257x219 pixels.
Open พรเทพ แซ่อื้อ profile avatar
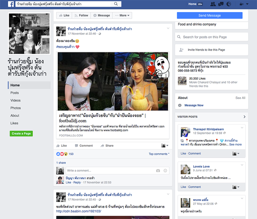pos(185,203)
